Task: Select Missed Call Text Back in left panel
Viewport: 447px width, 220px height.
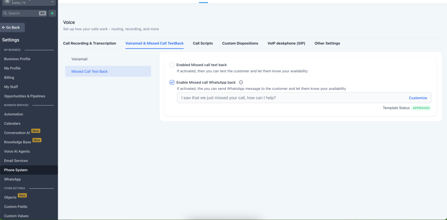Action: coord(89,71)
